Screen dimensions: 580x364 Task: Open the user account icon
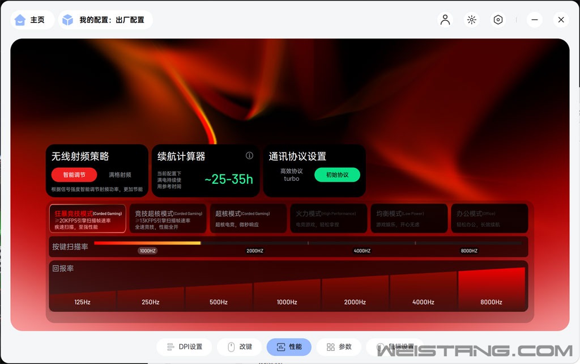tap(445, 20)
